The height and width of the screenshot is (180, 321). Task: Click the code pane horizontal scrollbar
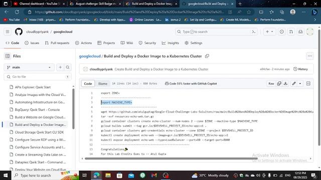point(171,158)
